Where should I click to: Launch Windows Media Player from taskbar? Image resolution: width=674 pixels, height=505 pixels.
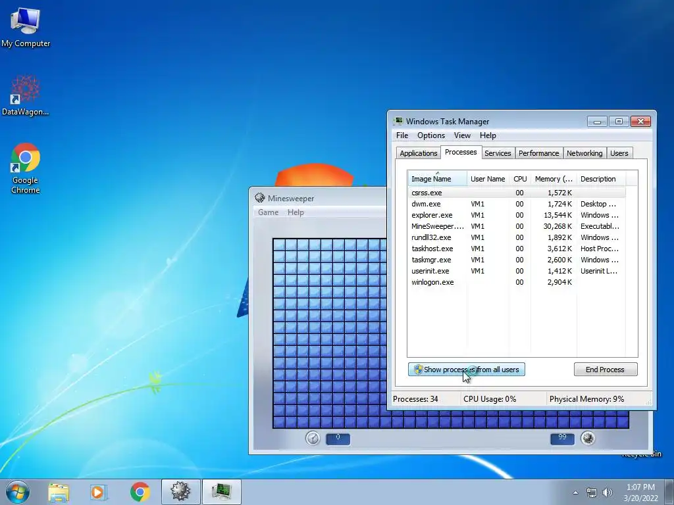click(99, 492)
